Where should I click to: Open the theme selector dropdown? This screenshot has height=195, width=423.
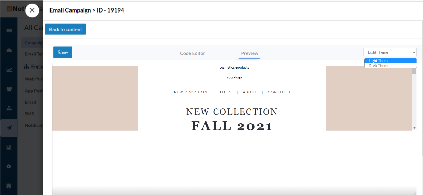pyautogui.click(x=390, y=52)
